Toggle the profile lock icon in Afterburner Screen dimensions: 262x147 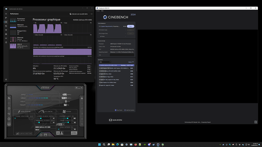pos(81,98)
